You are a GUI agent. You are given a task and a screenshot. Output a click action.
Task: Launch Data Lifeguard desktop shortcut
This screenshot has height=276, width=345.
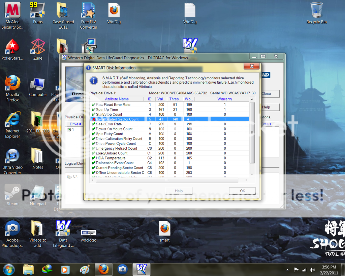(x=63, y=234)
